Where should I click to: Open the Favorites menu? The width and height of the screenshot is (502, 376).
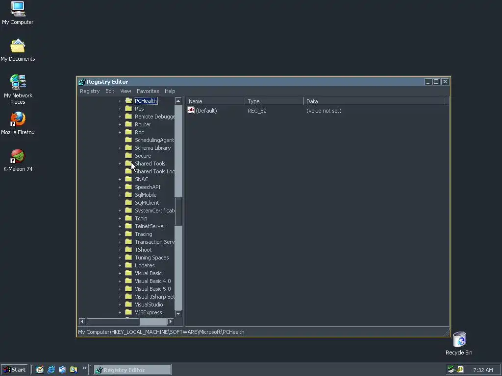(x=148, y=91)
